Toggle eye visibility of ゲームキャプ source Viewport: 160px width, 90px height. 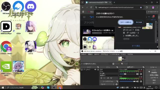[x=95, y=69]
